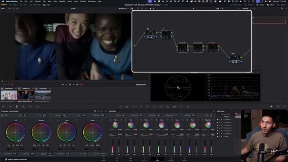
Task: Select the first clip thumbnail
Action: (x=9, y=95)
